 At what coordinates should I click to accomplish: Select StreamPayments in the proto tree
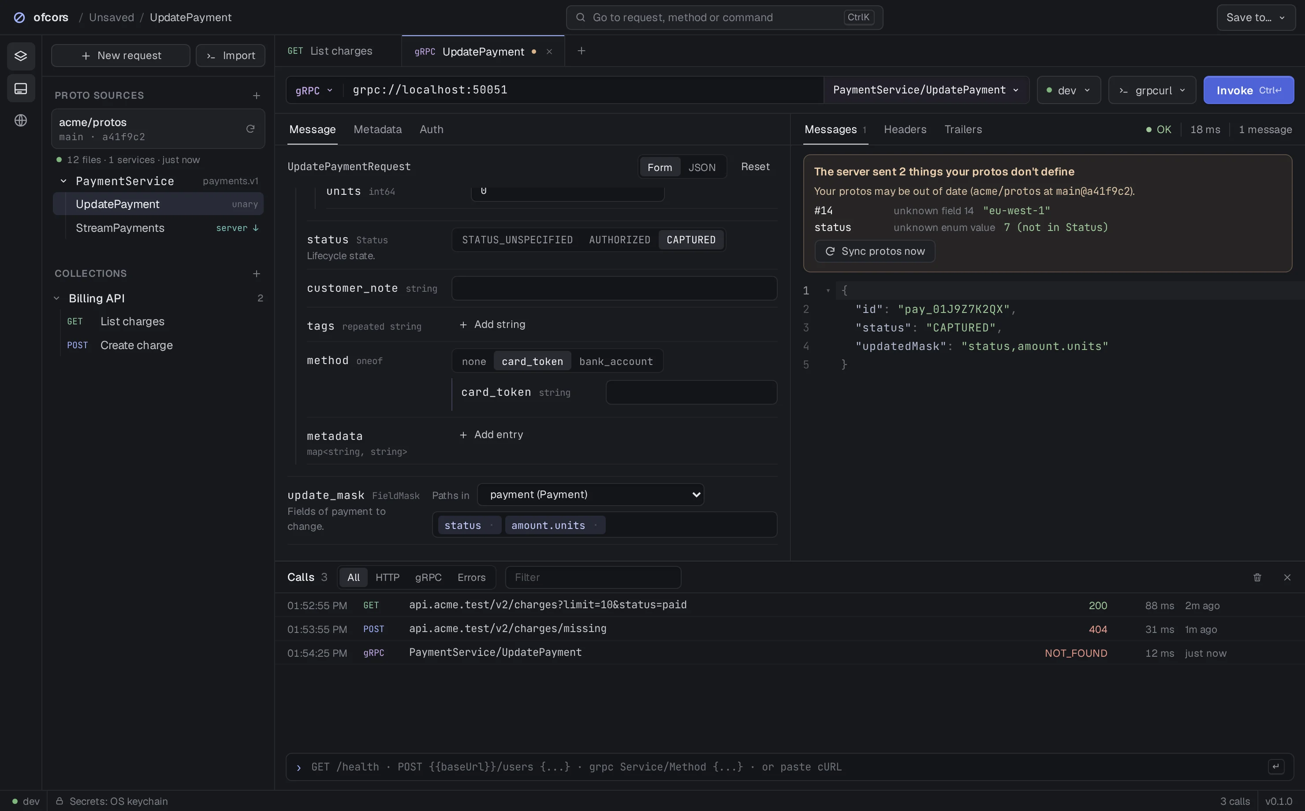158,228
